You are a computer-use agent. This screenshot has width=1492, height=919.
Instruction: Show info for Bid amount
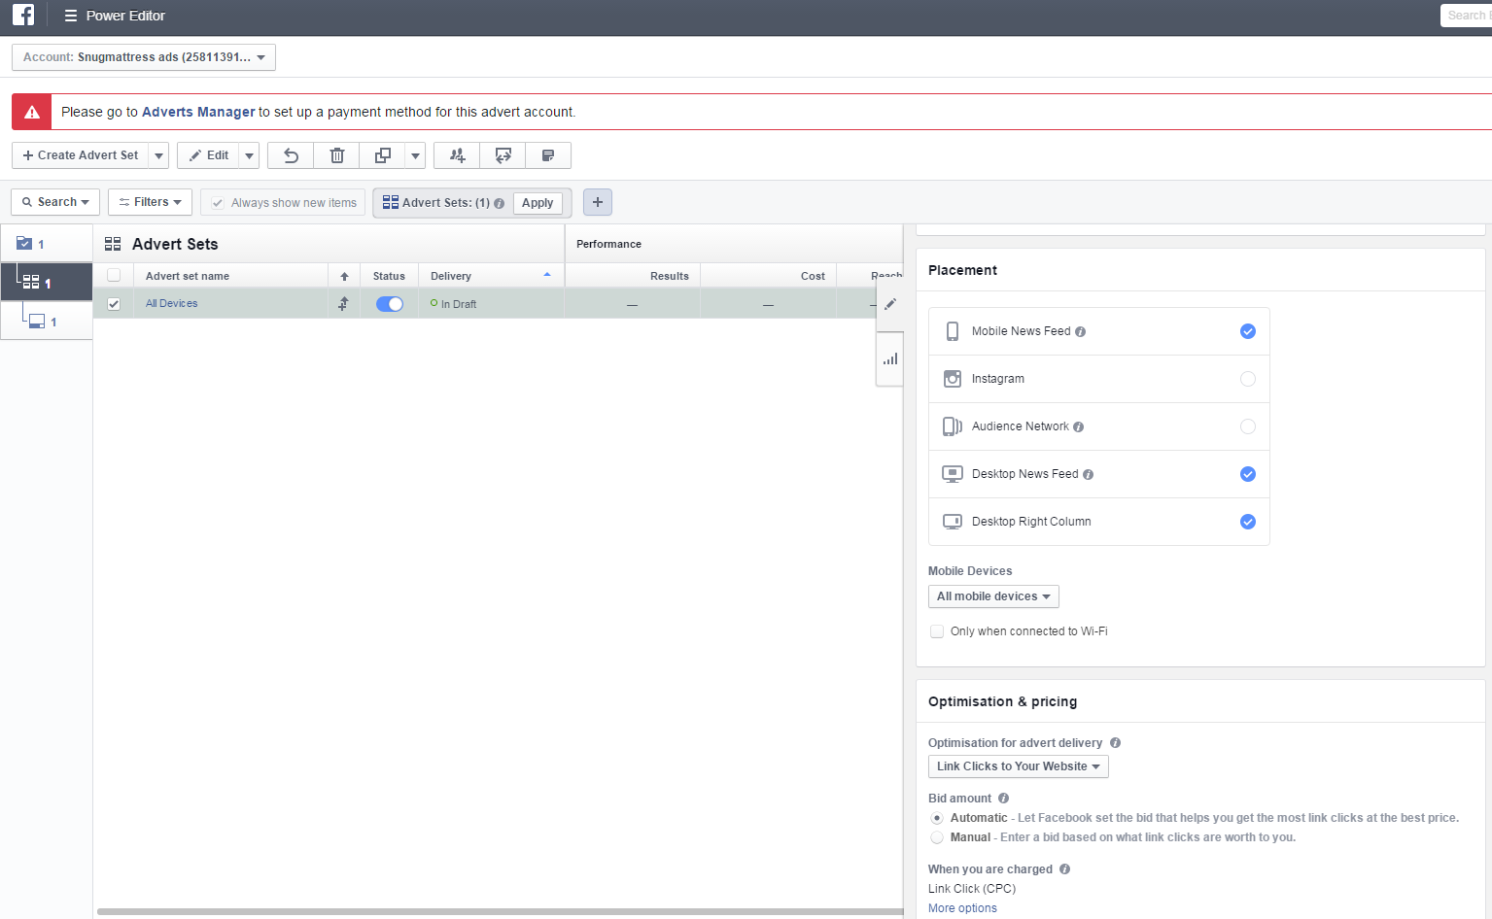tap(1004, 799)
